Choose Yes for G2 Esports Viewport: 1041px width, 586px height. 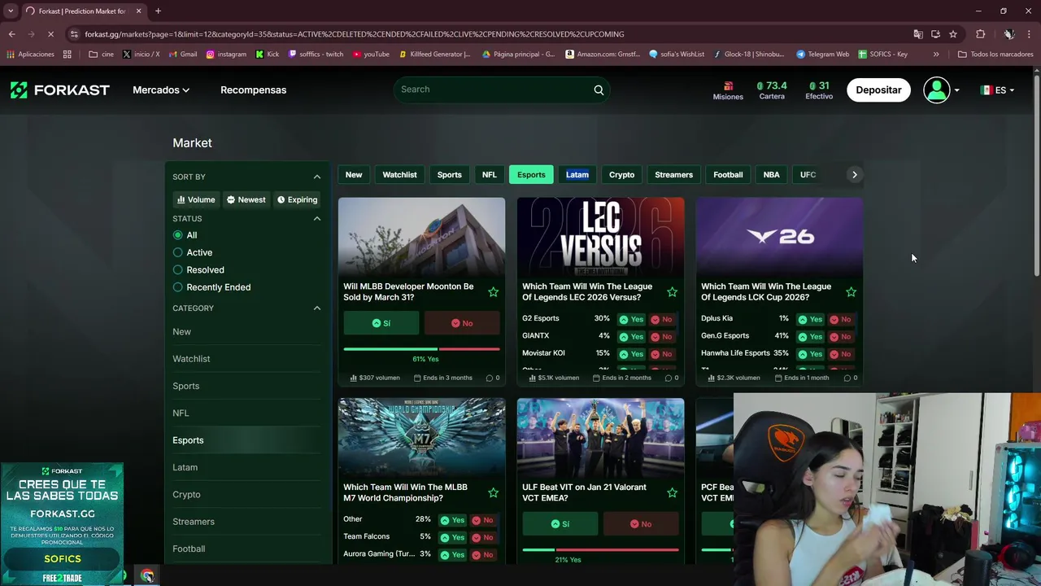click(631, 319)
